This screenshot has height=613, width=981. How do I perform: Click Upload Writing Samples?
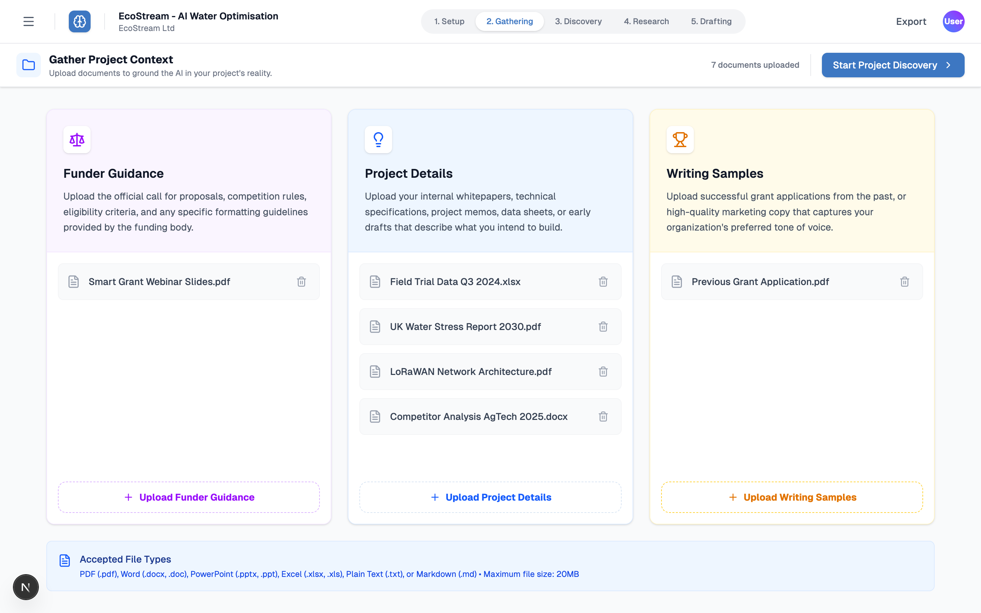pyautogui.click(x=792, y=497)
